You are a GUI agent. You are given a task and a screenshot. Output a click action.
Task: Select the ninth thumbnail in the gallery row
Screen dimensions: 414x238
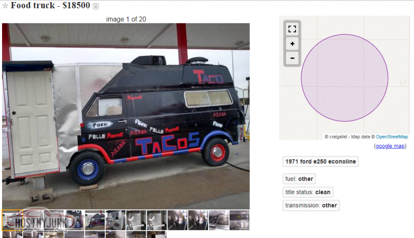coord(178,220)
